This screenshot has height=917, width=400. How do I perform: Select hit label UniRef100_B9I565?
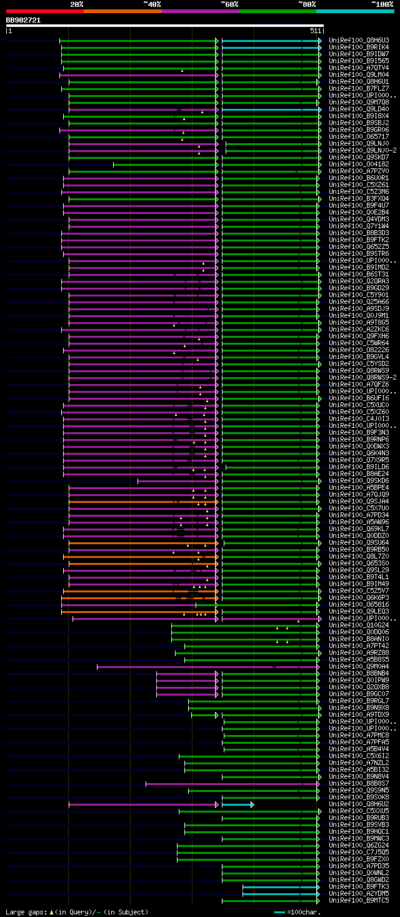[x=359, y=61]
